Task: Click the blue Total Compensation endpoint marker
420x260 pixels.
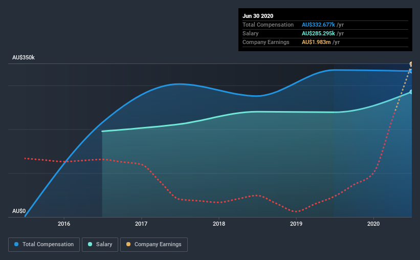Action: [411, 71]
